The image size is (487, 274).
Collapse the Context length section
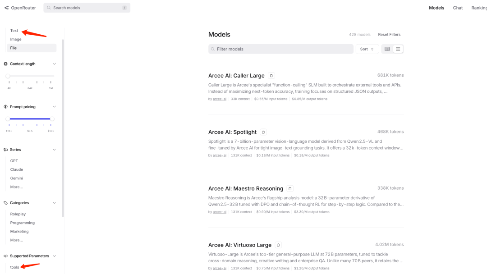(x=54, y=64)
